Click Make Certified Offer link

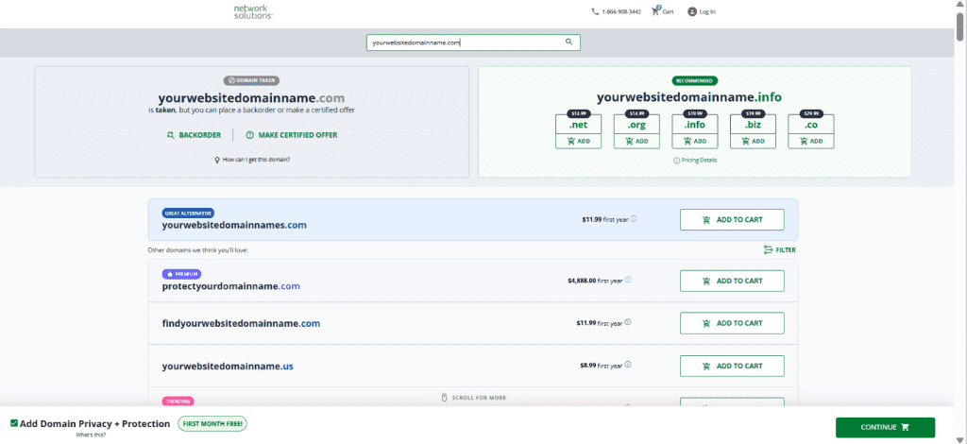coord(291,135)
